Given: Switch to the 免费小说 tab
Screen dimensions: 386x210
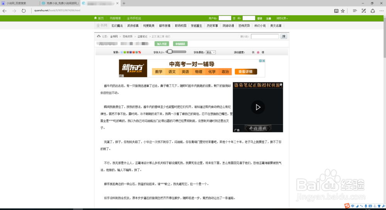Looking at the screenshot, I should [x=60, y=3].
